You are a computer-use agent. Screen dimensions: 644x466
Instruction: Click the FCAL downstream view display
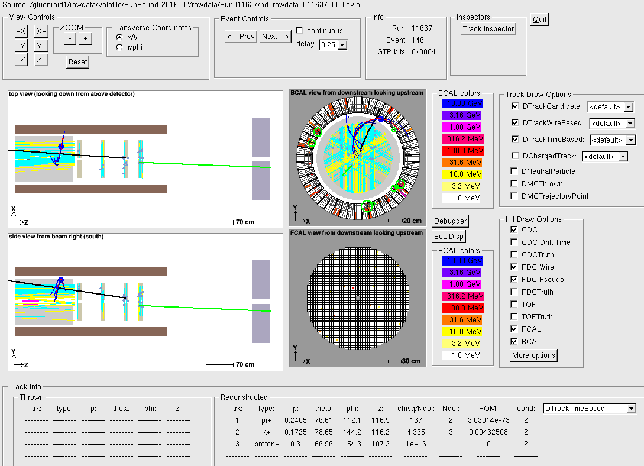coord(358,298)
